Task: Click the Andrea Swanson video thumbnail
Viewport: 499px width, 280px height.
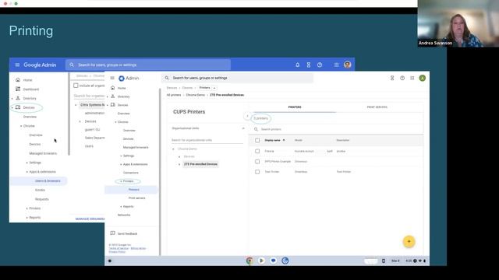Action: click(x=458, y=23)
